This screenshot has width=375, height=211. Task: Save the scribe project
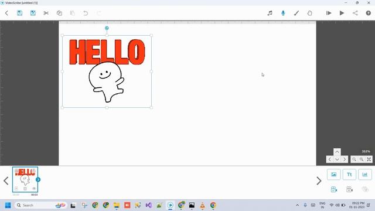click(x=19, y=13)
